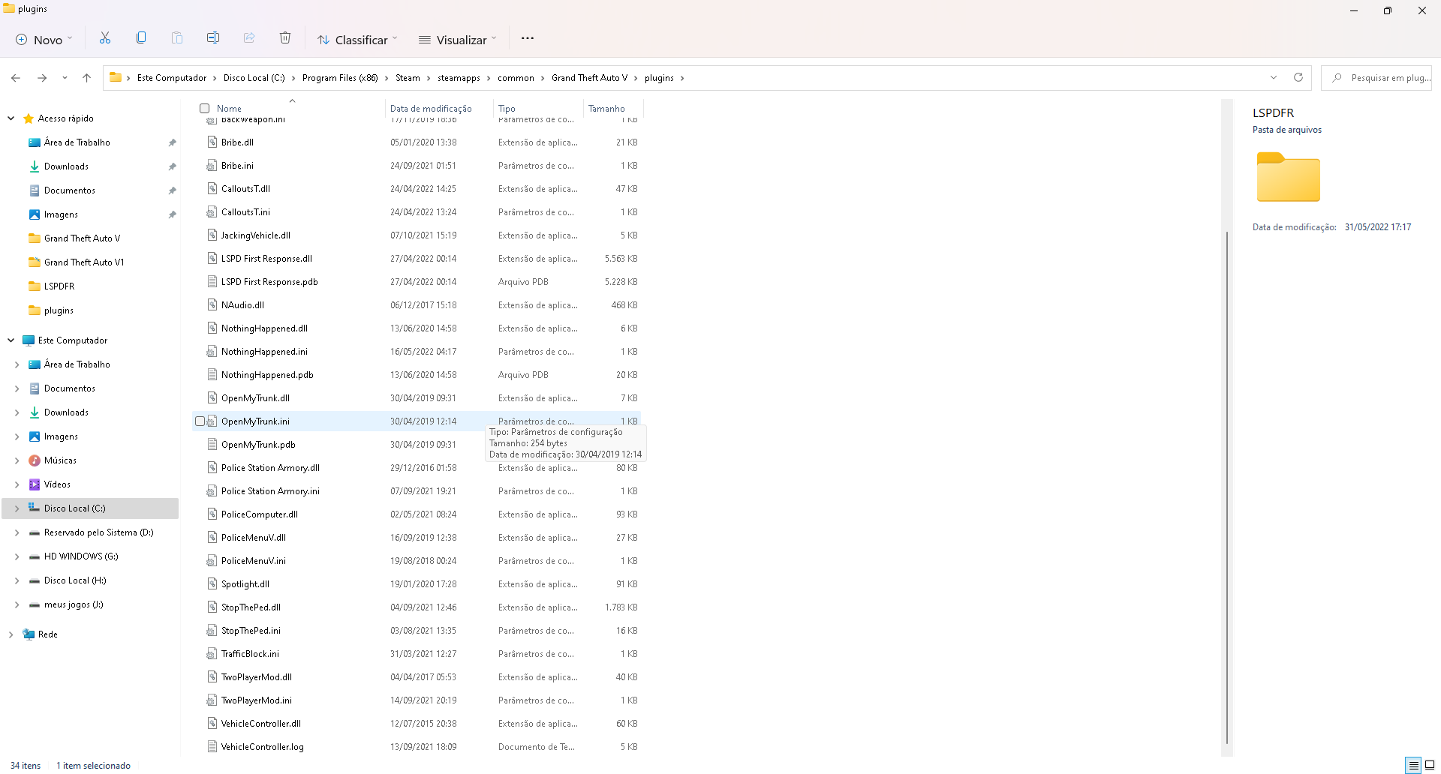Collapse the Acesso rápido section
1441x774 pixels.
11,118
